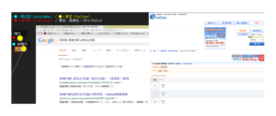The width and height of the screenshot is (276, 116).
Task: Open the 駅一覧 select dropdown
Action: pyautogui.click(x=257, y=40)
